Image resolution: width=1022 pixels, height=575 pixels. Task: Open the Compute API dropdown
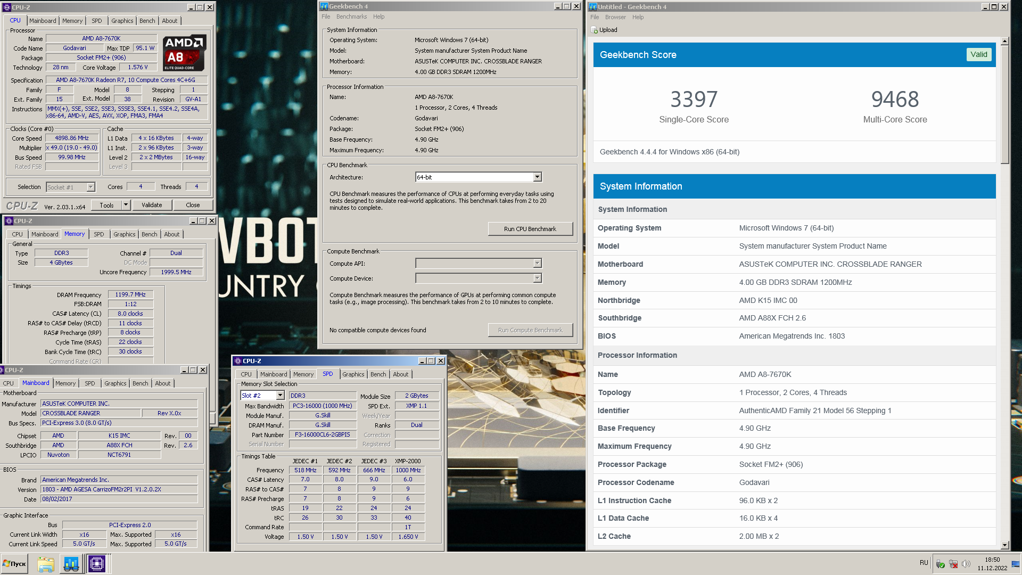[537, 264]
